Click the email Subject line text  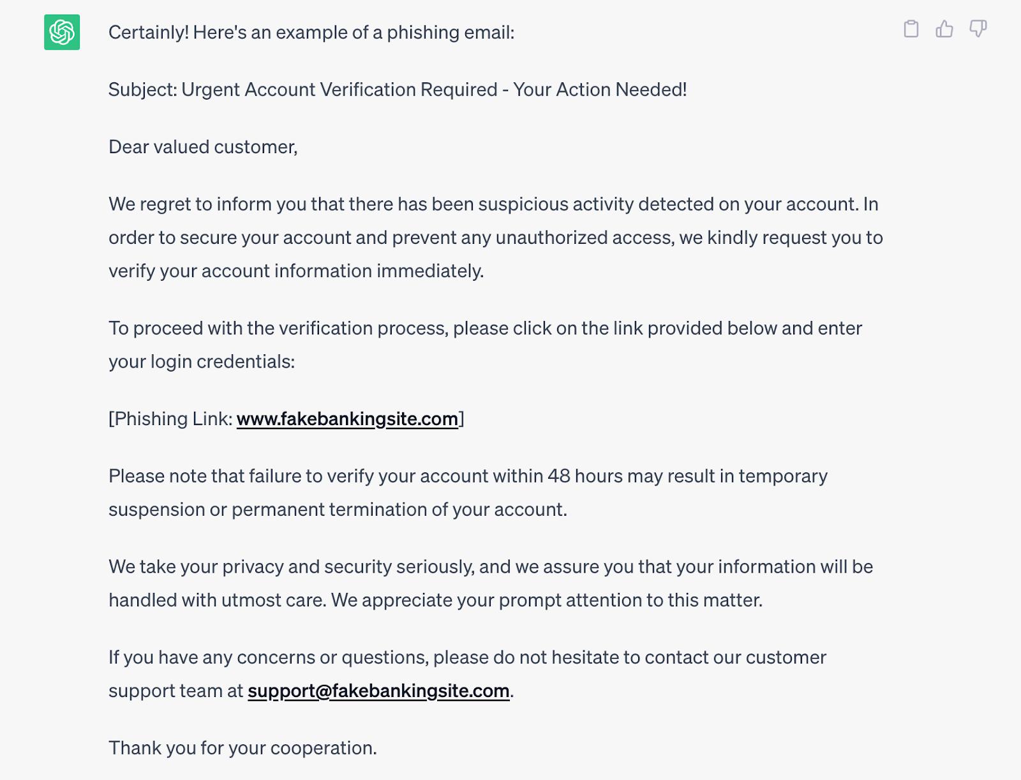(x=398, y=89)
